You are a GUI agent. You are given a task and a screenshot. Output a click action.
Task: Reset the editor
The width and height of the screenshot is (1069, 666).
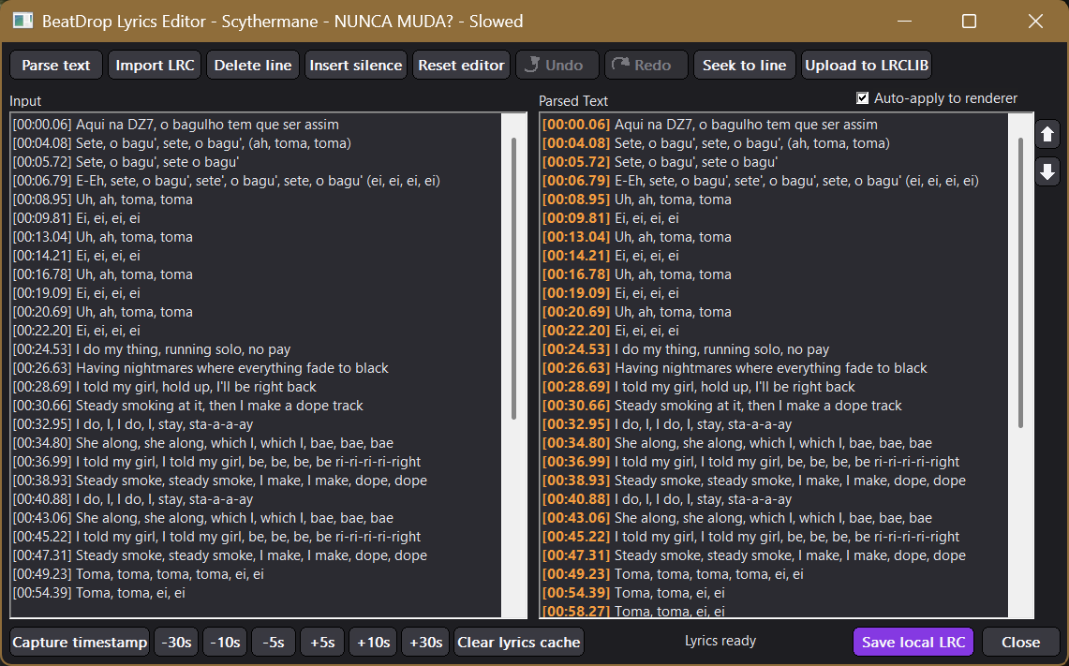click(x=461, y=66)
